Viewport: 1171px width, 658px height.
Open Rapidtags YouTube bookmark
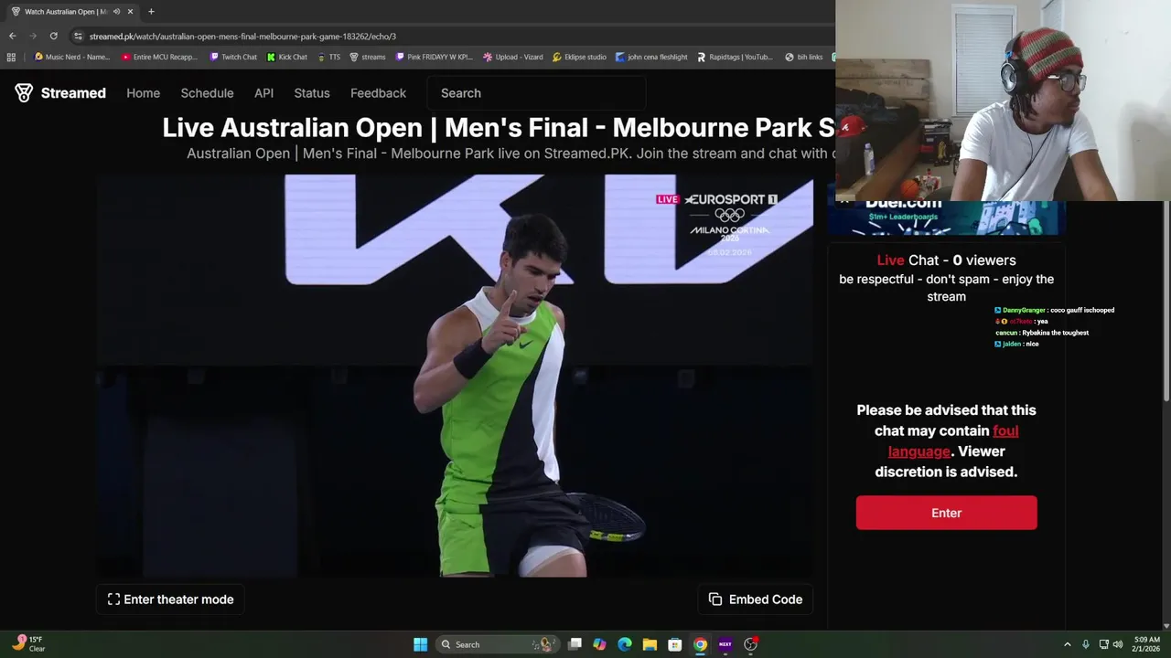[x=735, y=57]
